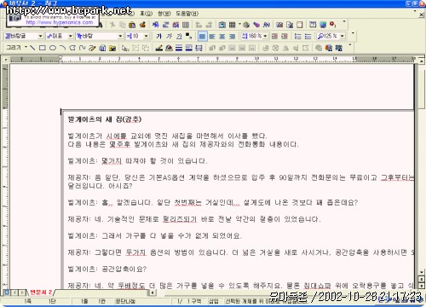Click the line color pen icon
This screenshot has width=426, height=307.
pyautogui.click(x=159, y=48)
